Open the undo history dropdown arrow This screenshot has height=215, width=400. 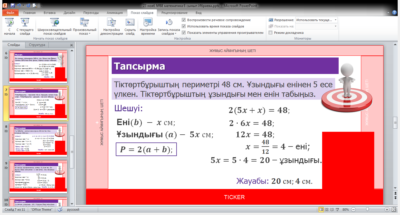click(x=23, y=5)
